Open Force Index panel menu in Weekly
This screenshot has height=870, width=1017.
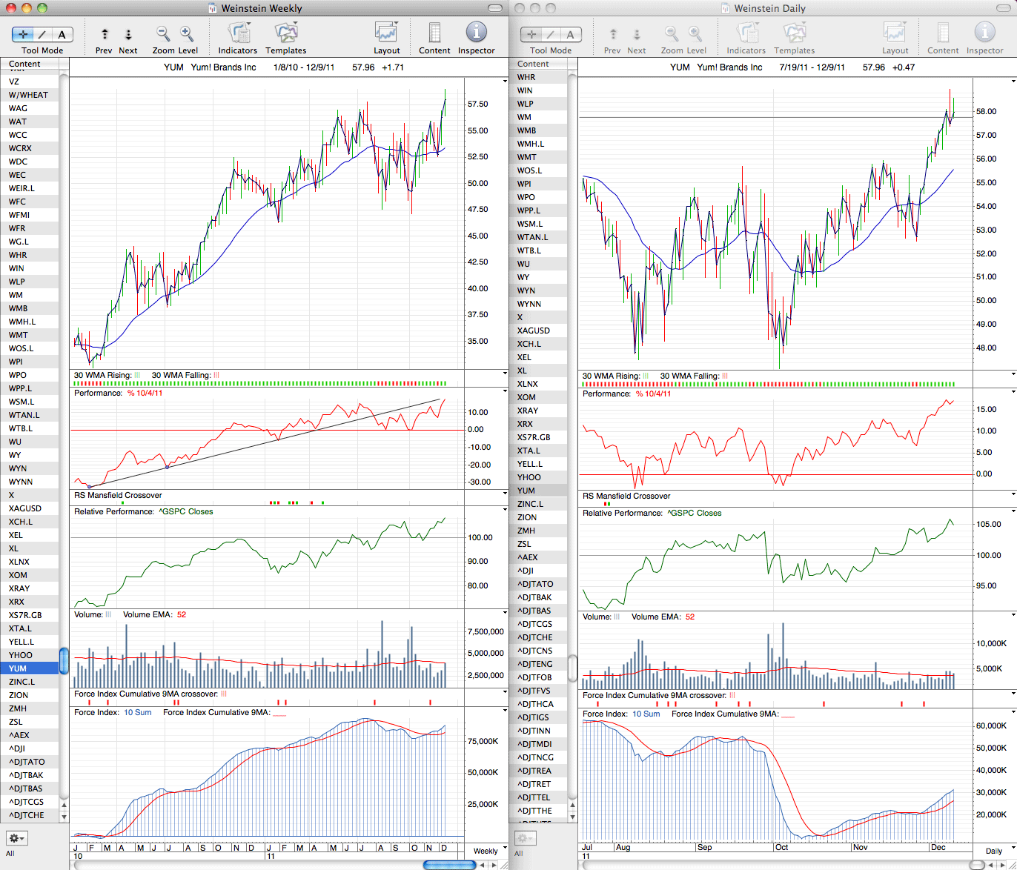pos(505,711)
